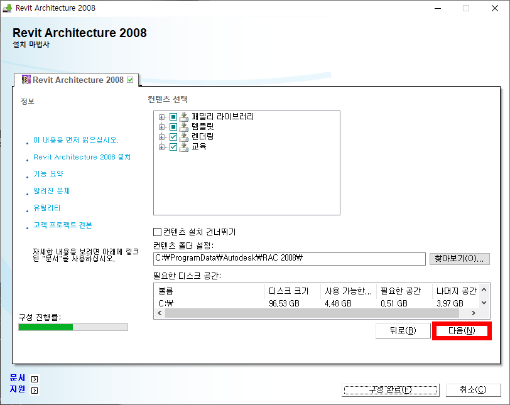Click the Revit icon on the product tab
Image resolution: width=510 pixels, height=405 pixels.
point(26,80)
